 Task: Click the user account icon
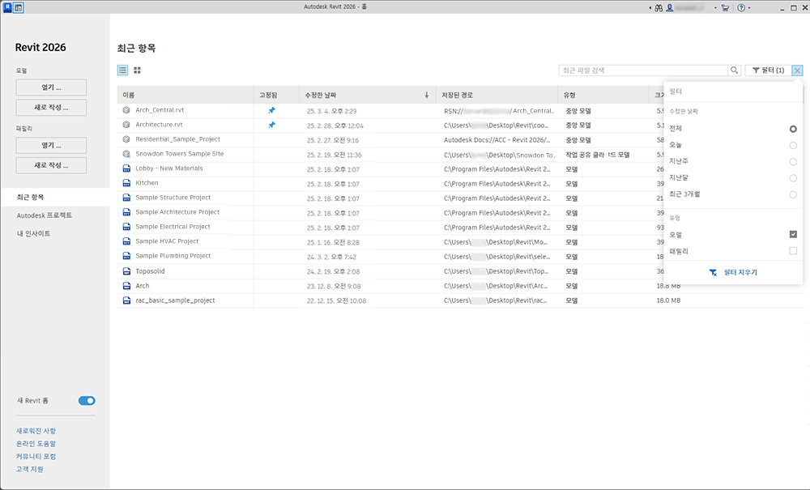pyautogui.click(x=670, y=8)
